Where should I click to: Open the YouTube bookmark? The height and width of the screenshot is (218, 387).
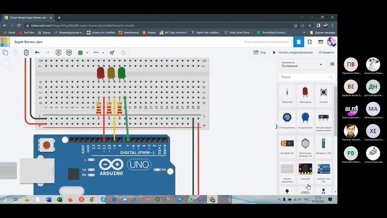(x=26, y=32)
